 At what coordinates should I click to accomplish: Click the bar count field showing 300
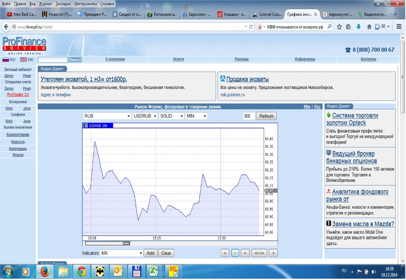[248, 116]
